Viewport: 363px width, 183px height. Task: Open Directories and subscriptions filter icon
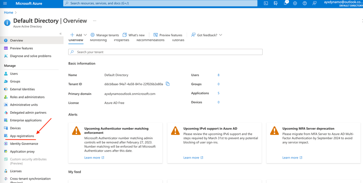275,3
